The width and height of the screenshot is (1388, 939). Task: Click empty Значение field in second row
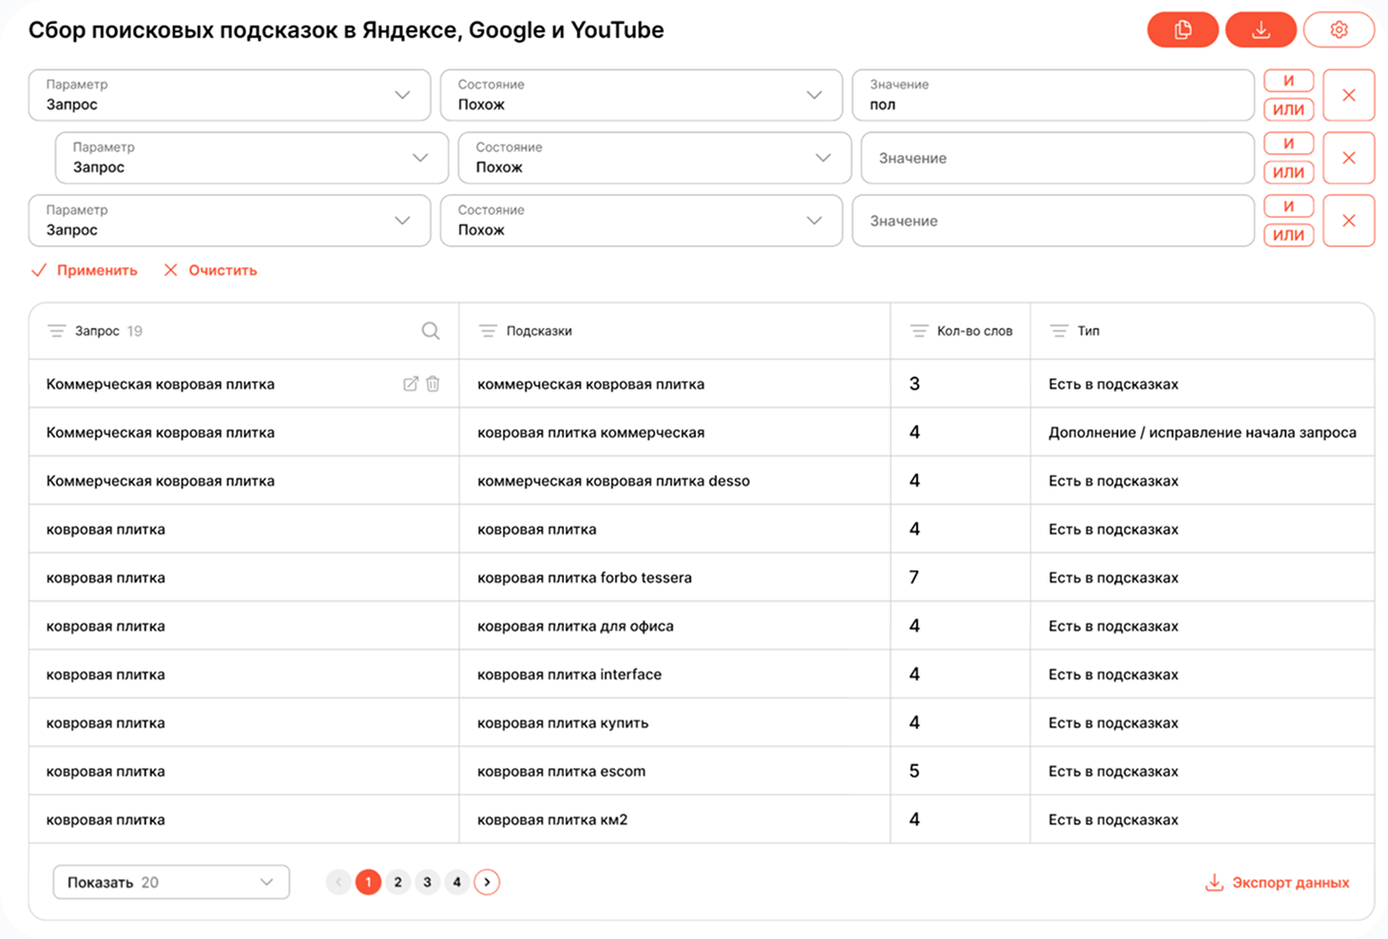point(1058,158)
